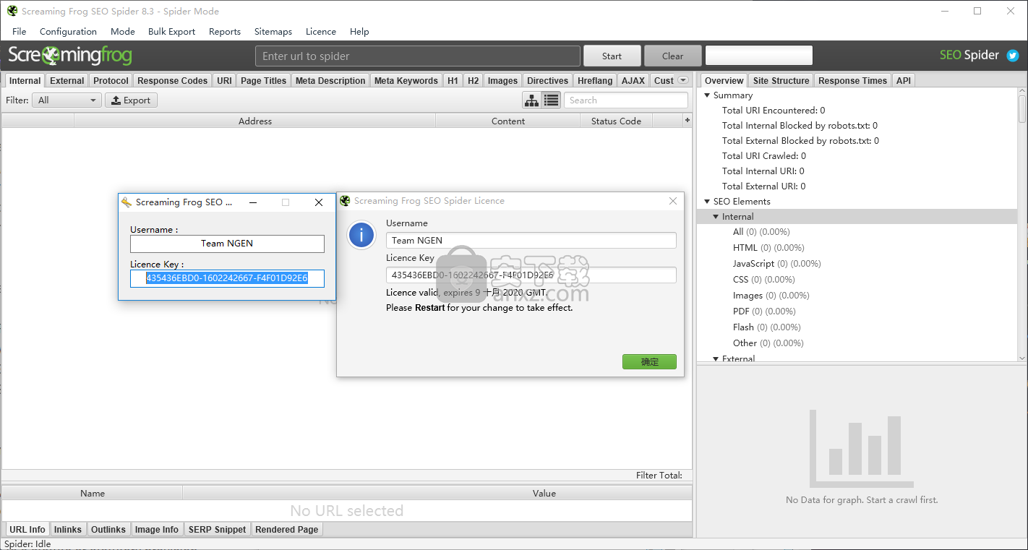Click the key icon in keygen window title
The image size is (1028, 550).
click(127, 202)
